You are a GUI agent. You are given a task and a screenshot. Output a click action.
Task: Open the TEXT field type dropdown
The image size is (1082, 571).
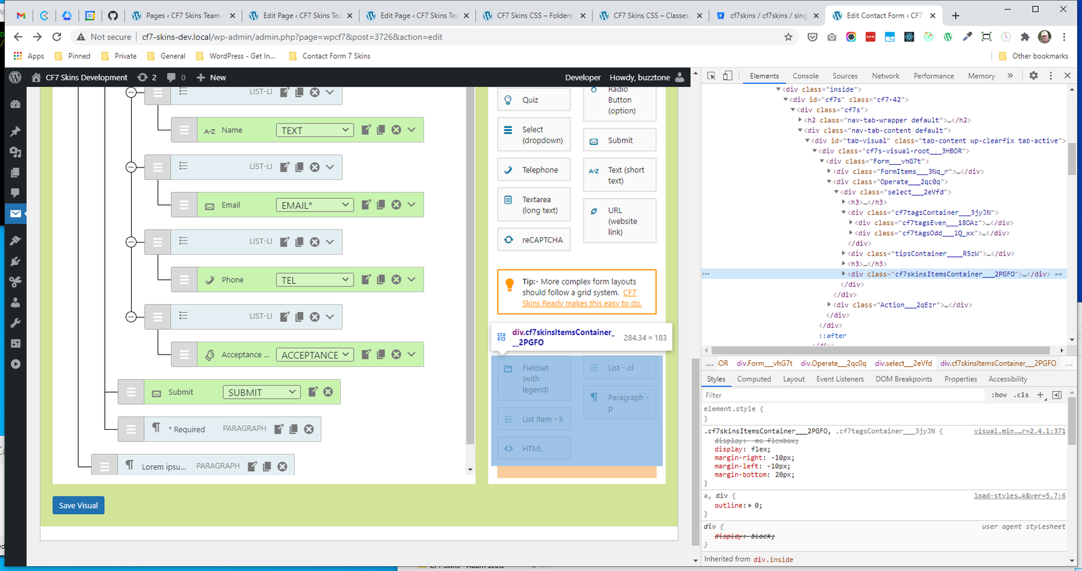pyautogui.click(x=314, y=130)
